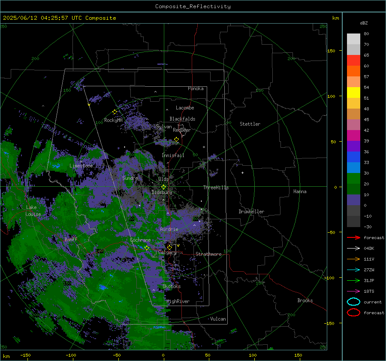Click yellow diamond marker above Calgary
Image resolution: width=386 pixels, height=361 pixels.
tap(169, 247)
